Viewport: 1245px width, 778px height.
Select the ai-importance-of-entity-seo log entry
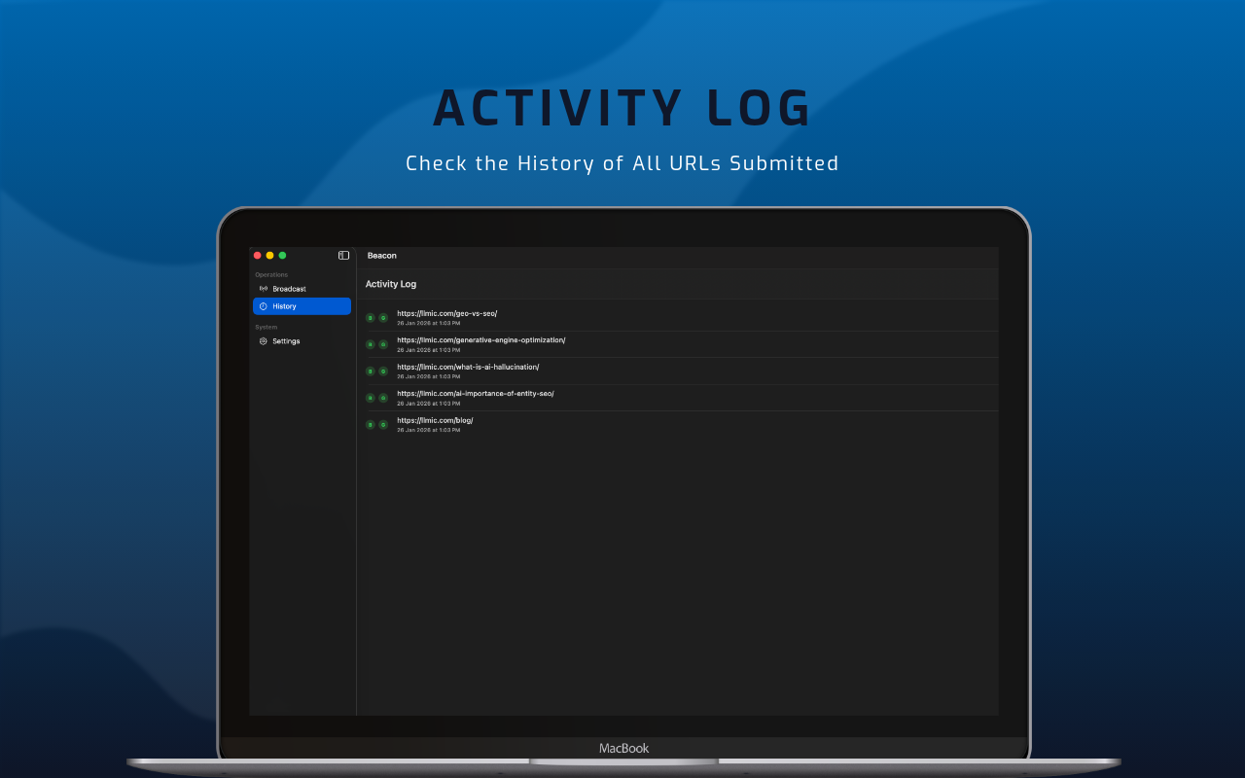click(475, 393)
